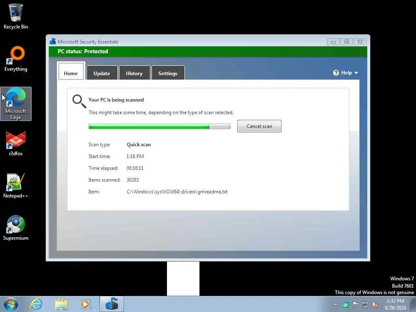Click the scan progress bar
The image size is (416, 312).
[159, 126]
